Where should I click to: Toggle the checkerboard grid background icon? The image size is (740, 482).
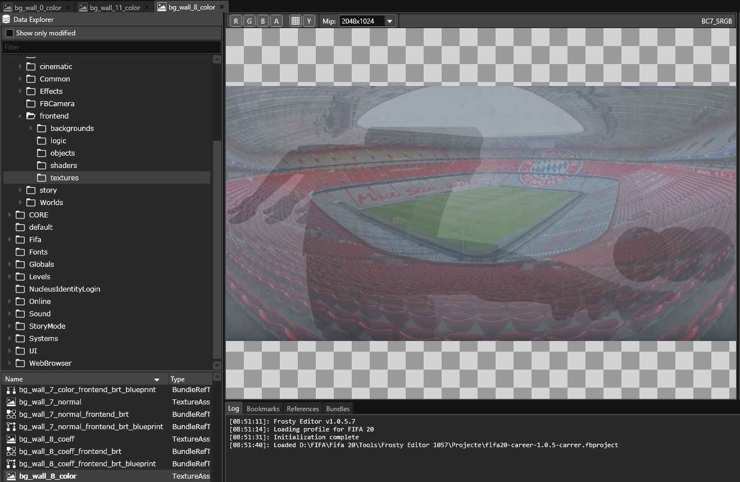(295, 21)
